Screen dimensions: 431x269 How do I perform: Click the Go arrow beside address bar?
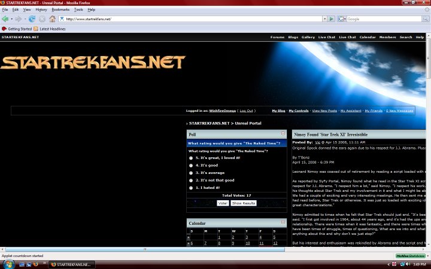pos(332,19)
